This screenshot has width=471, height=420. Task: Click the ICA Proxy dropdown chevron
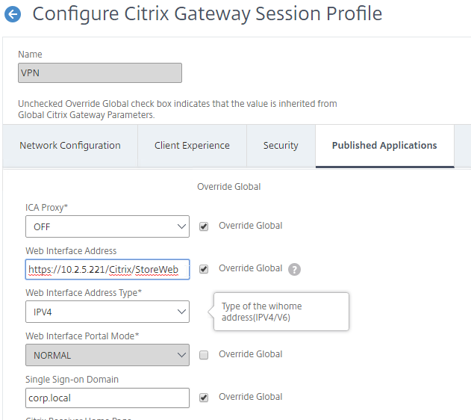(x=181, y=226)
